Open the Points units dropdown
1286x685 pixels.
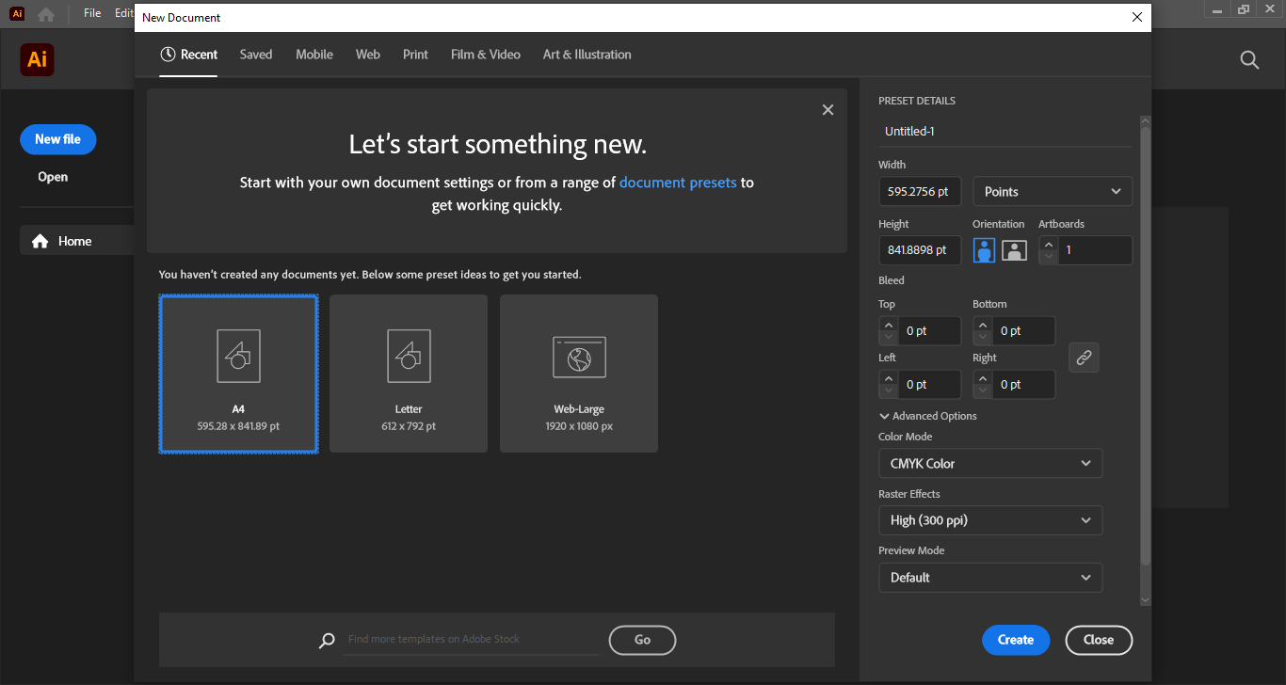point(1052,191)
